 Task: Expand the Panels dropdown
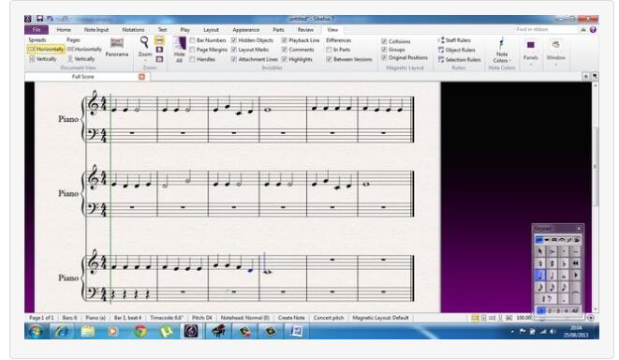click(531, 60)
